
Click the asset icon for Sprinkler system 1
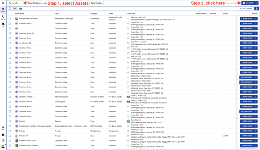tap(16, 97)
